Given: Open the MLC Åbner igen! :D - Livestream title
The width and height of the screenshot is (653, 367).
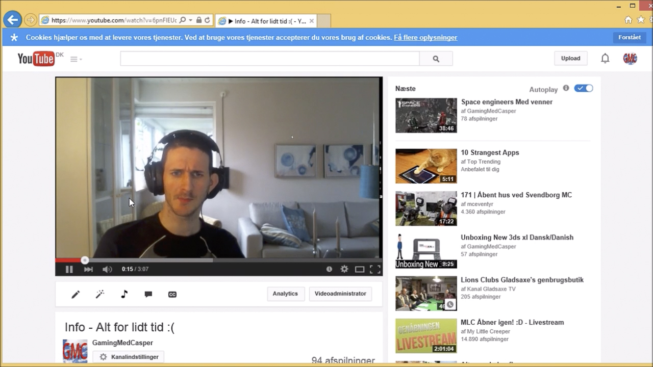Looking at the screenshot, I should pyautogui.click(x=512, y=322).
